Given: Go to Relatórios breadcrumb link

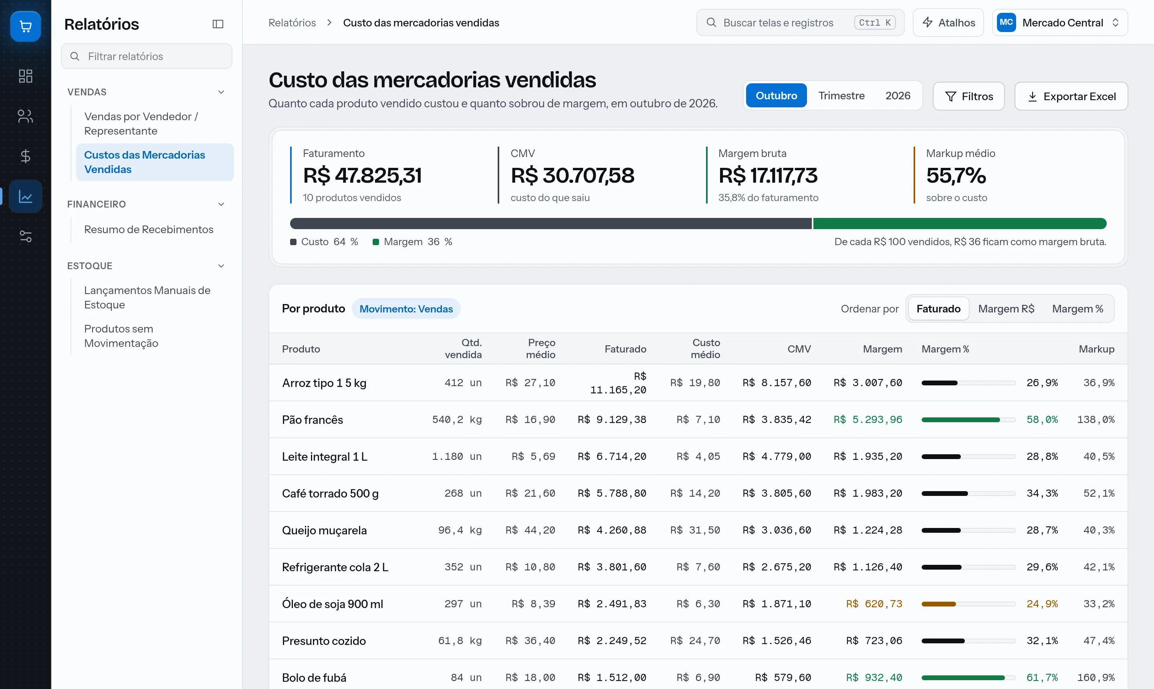Looking at the screenshot, I should click(x=292, y=23).
